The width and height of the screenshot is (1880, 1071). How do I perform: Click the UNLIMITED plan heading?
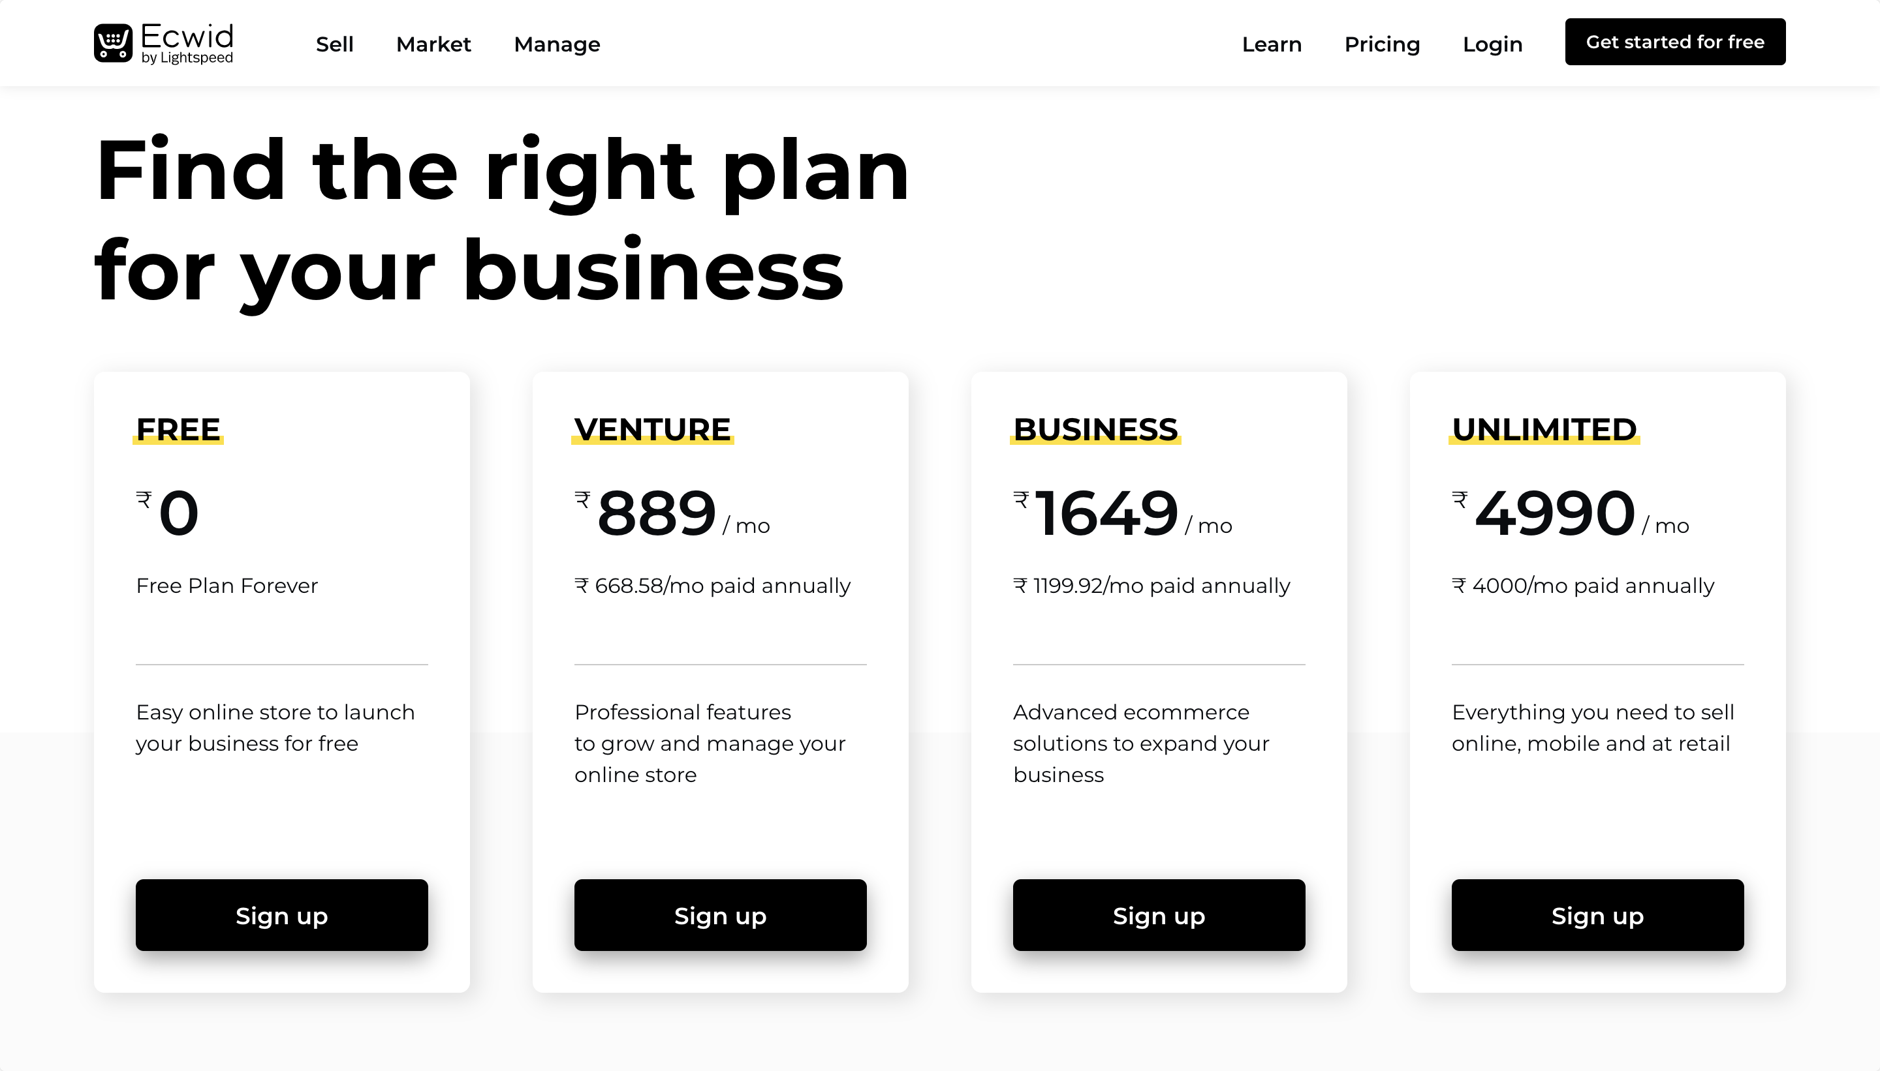1544,429
